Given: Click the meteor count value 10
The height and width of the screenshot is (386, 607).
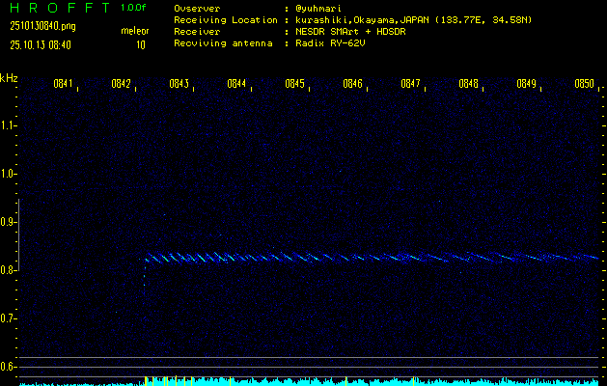Looking at the screenshot, I should (141, 44).
